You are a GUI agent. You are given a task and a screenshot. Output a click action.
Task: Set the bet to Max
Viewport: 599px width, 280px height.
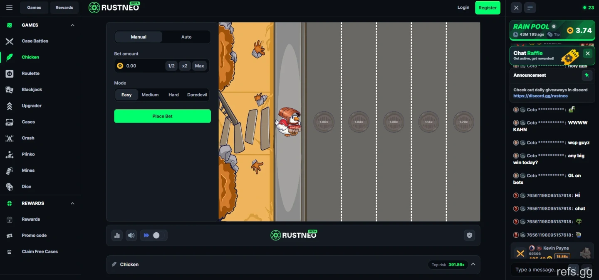pyautogui.click(x=200, y=66)
